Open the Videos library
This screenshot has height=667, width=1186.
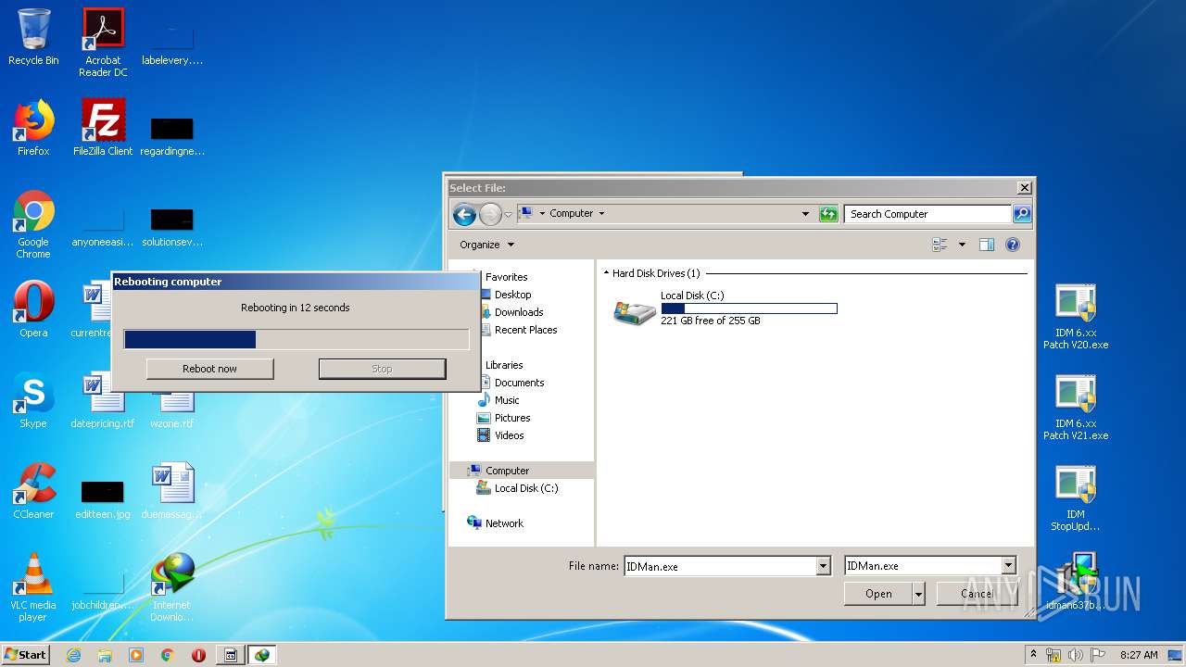click(509, 435)
